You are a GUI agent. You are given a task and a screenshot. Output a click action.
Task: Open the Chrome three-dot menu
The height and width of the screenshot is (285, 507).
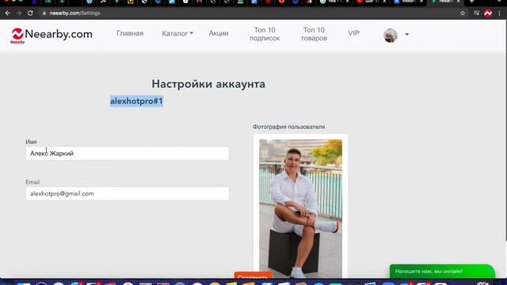tap(500, 13)
